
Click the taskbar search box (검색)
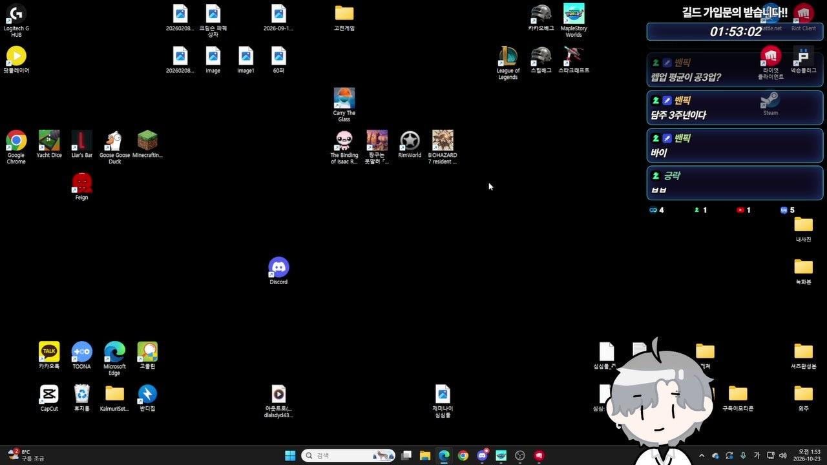tap(350, 455)
